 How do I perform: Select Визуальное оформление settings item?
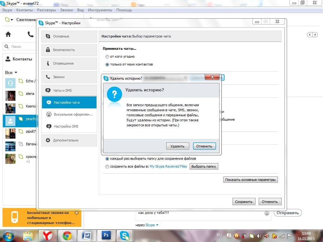[x=69, y=114]
